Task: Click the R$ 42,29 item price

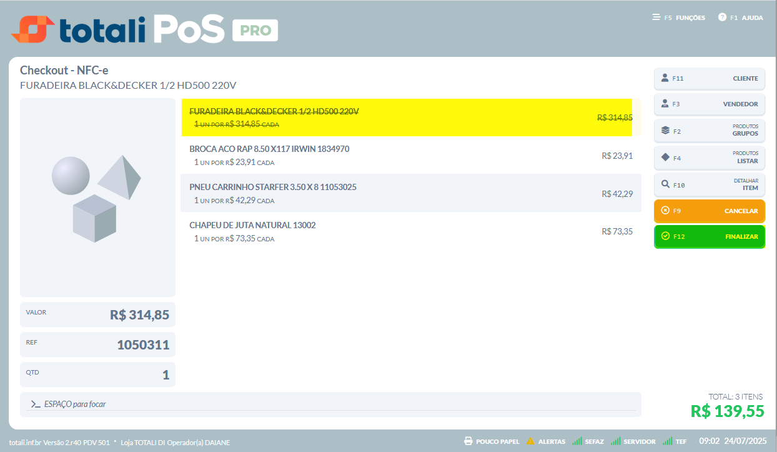Action: point(617,194)
